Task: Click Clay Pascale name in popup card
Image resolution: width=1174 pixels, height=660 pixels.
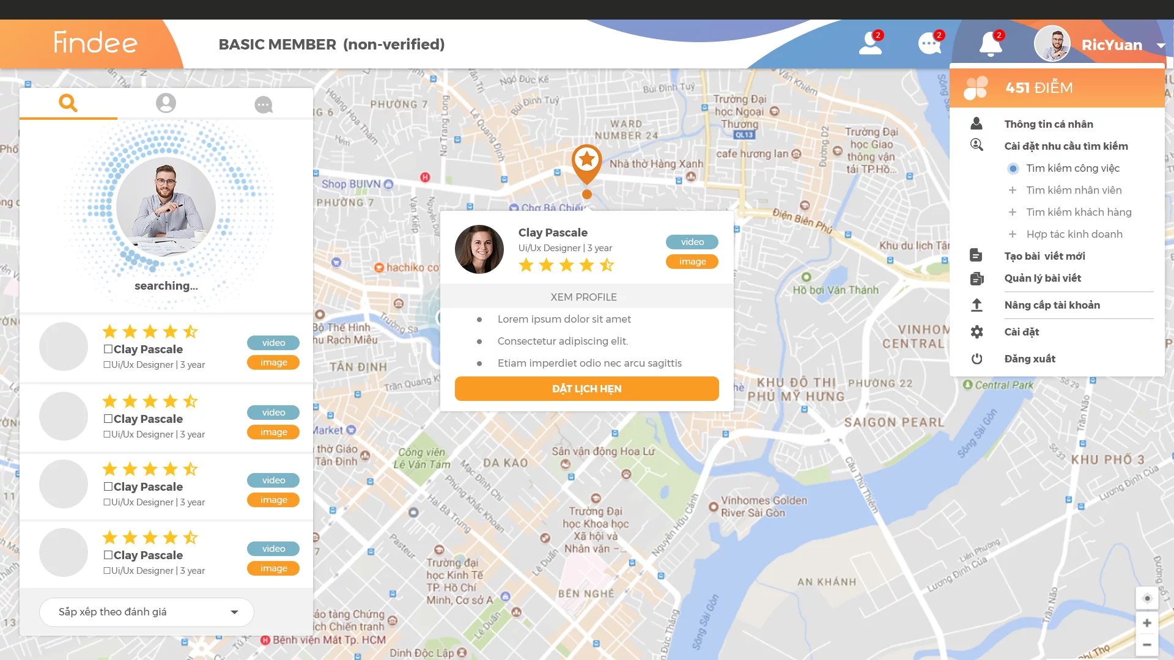Action: click(553, 233)
